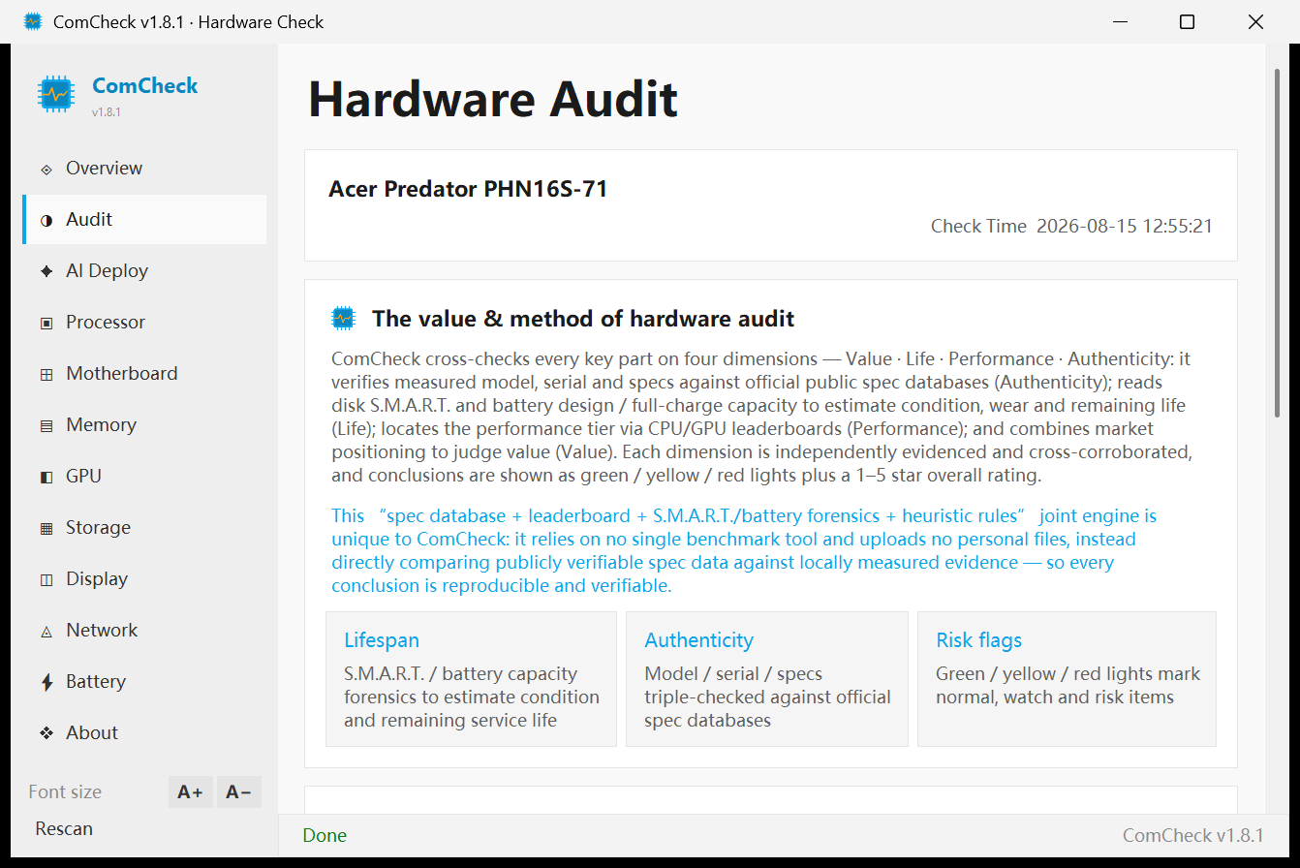
Task: Click the Done status text
Action: [x=325, y=836]
